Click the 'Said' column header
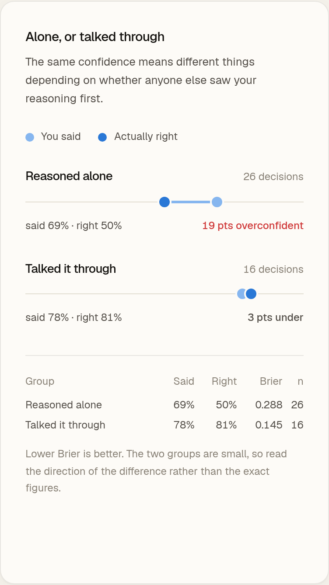Viewport: 329px width, 585px height. 184,381
